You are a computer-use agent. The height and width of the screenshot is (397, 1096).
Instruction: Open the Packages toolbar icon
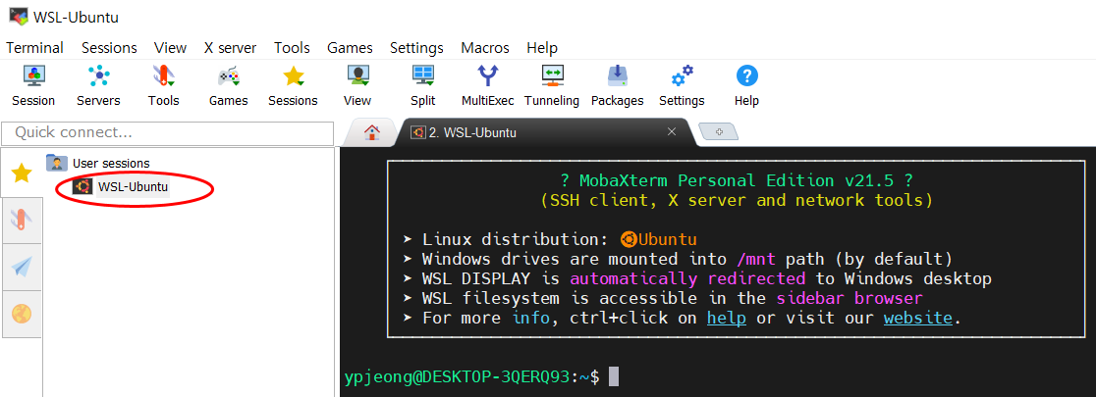[x=617, y=86]
